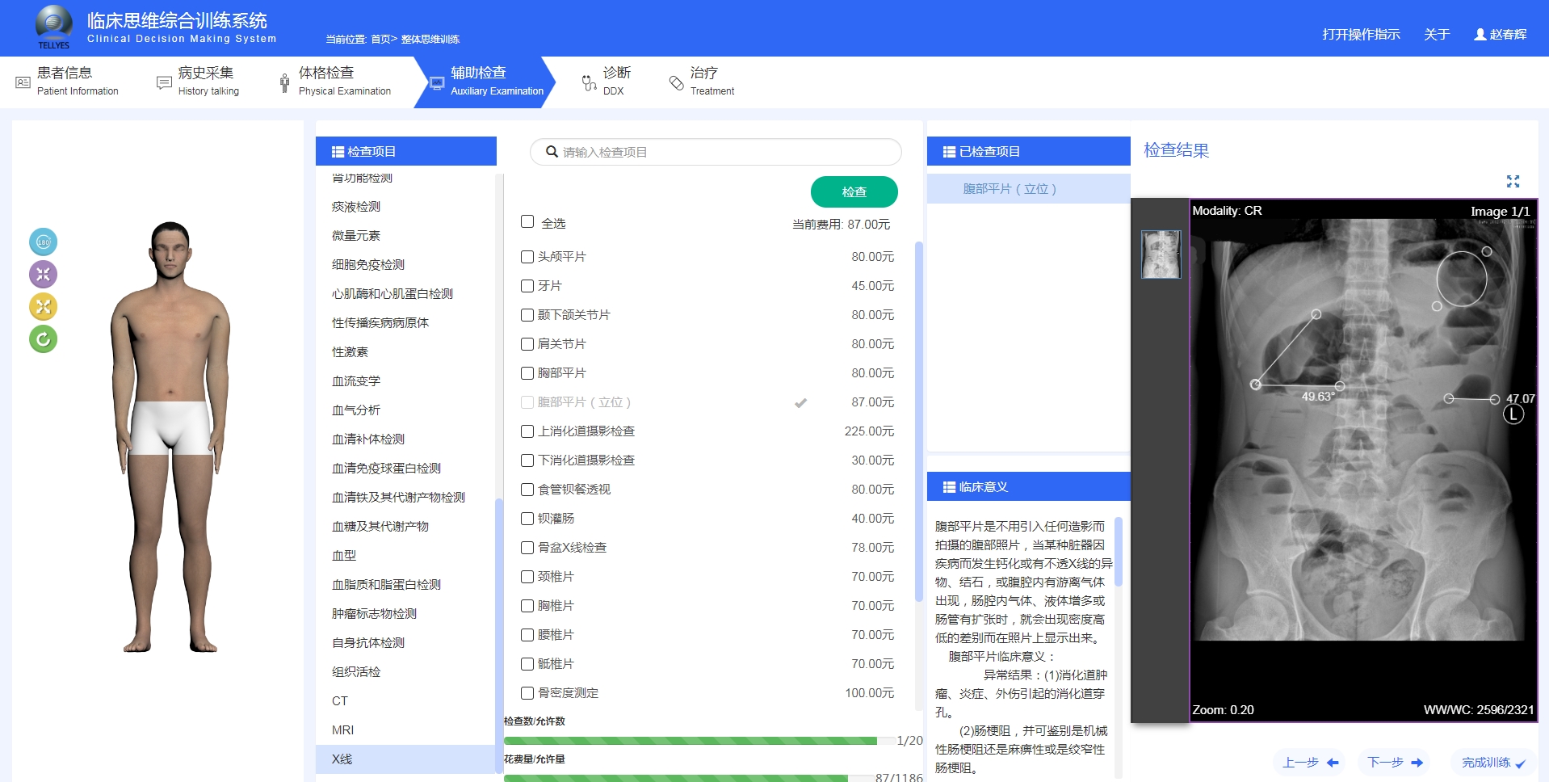1549x782 pixels.
Task: Open the 辅助检查 Auxiliary Examination tab
Action: click(486, 81)
